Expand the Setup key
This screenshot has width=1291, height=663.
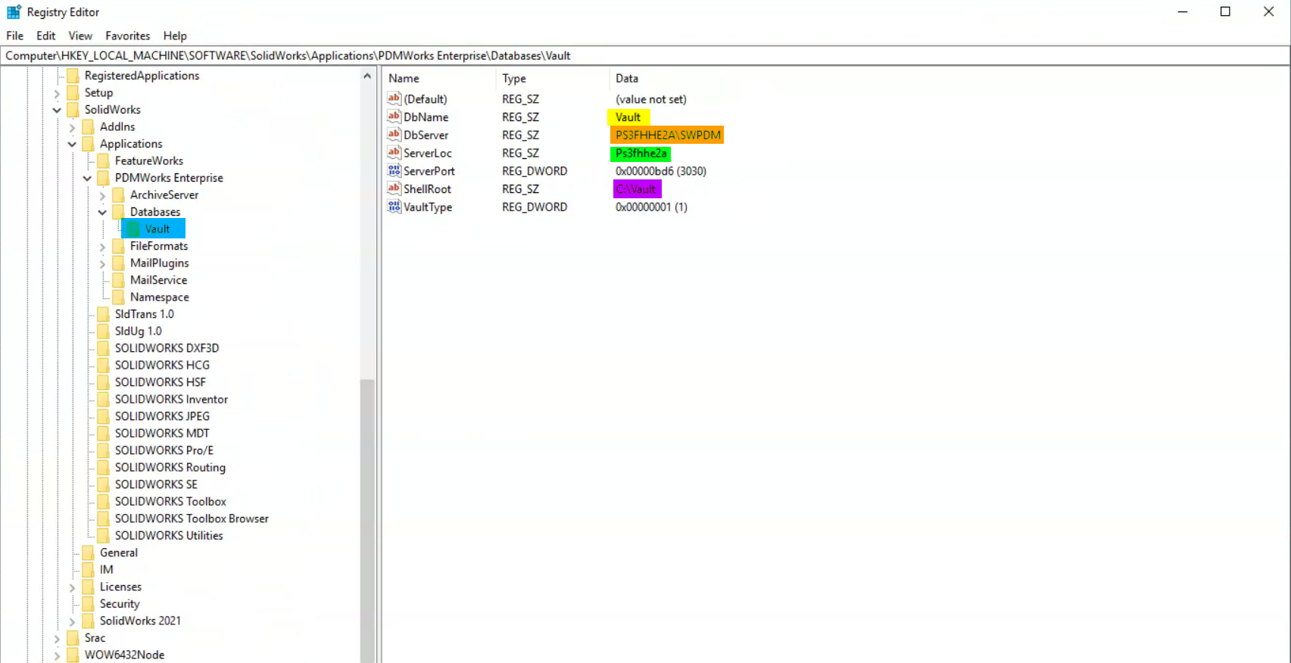pos(57,93)
